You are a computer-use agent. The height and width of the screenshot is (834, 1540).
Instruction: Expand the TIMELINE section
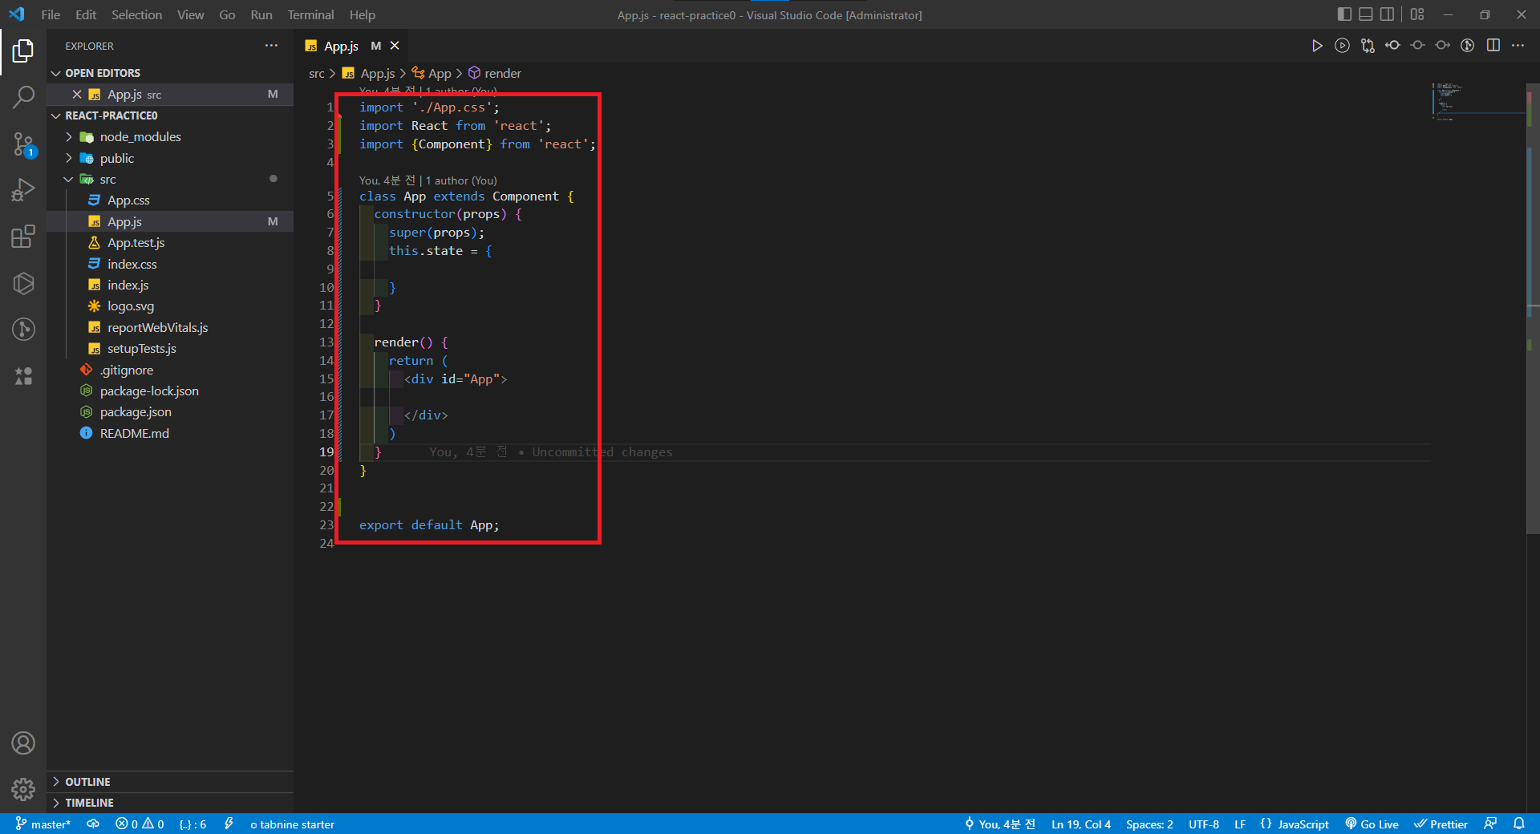point(170,803)
